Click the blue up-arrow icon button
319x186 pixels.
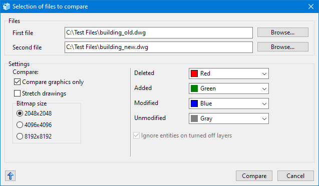[10, 176]
